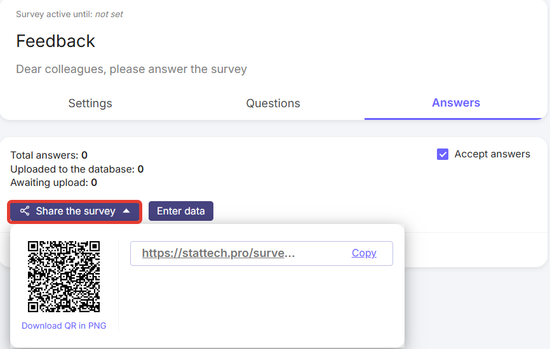Click the Total answers count
This screenshot has height=349, width=550.
coord(84,155)
